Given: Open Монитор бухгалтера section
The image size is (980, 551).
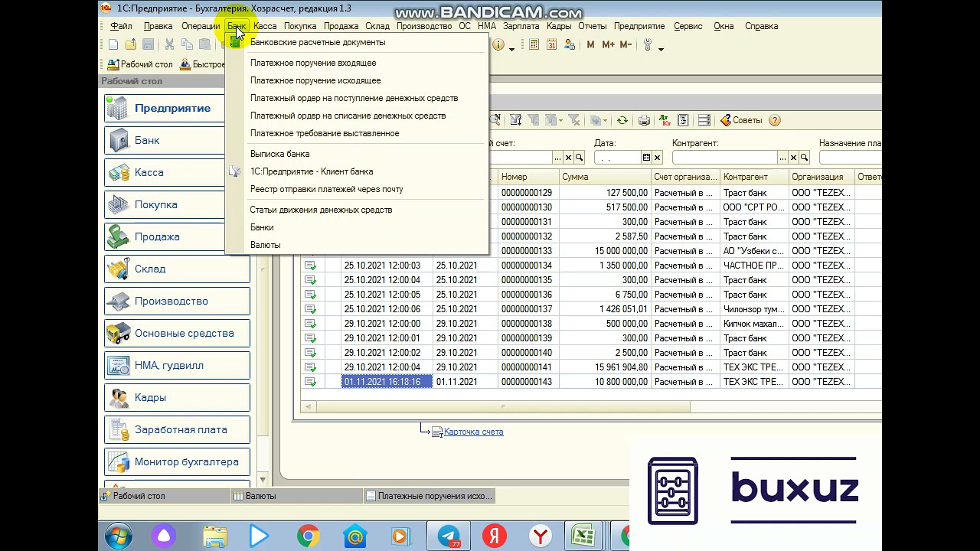Looking at the screenshot, I should pyautogui.click(x=177, y=461).
